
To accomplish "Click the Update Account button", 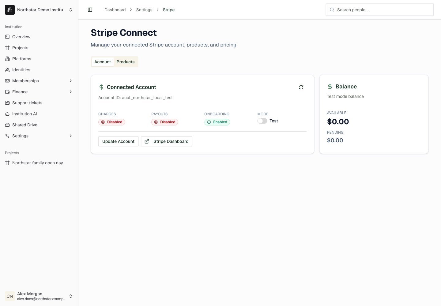I will (x=118, y=141).
